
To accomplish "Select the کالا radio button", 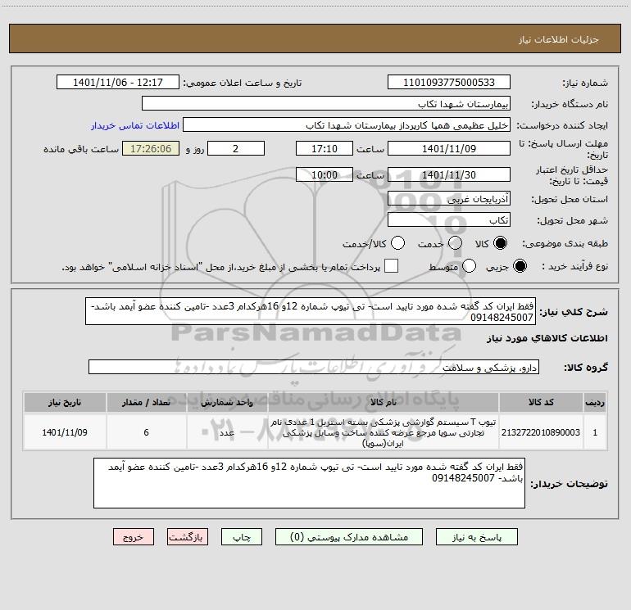I will coord(500,243).
